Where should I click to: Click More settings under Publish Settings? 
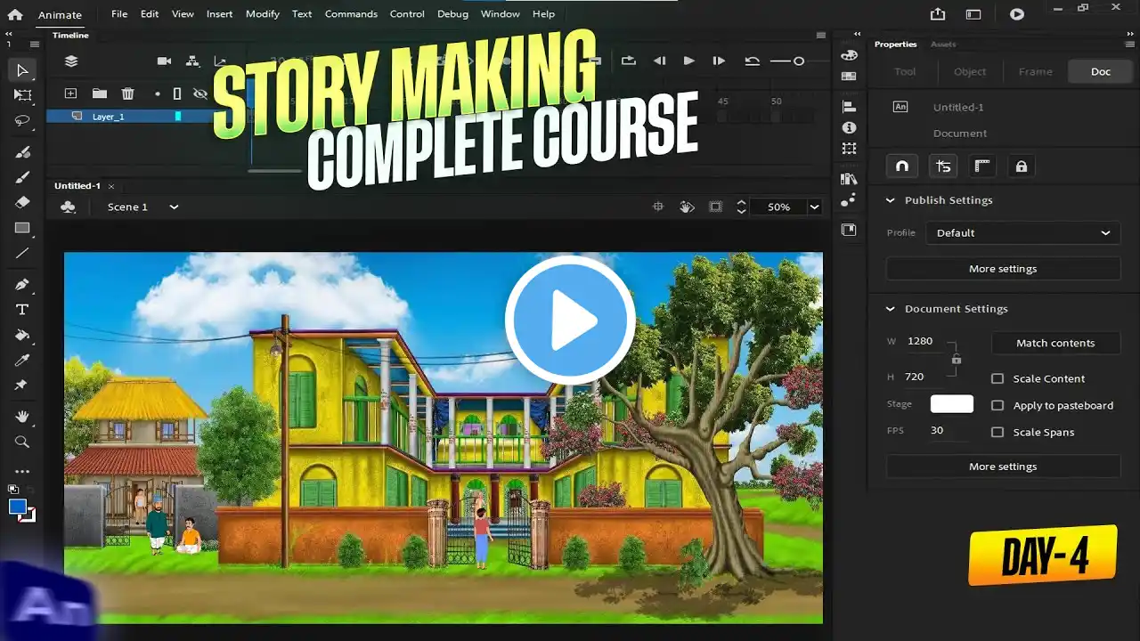coord(1003,269)
